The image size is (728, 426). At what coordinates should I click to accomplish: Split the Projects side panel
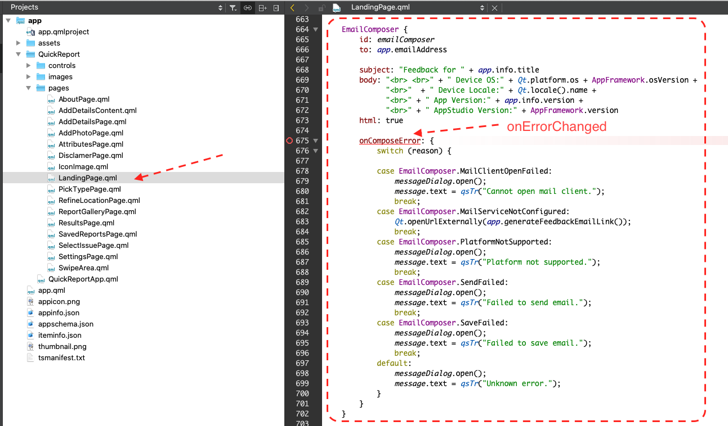click(262, 7)
